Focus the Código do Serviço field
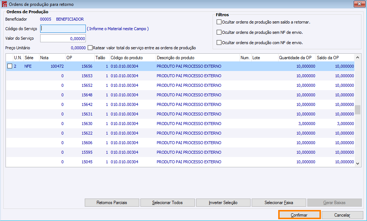 point(63,29)
